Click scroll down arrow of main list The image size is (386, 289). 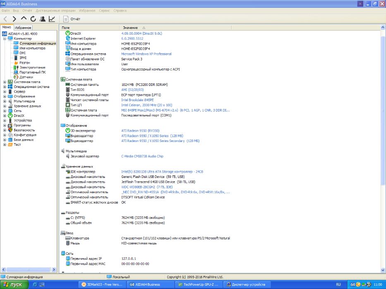click(x=383, y=270)
